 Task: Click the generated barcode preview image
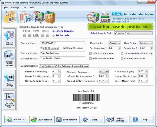tap(86, 97)
